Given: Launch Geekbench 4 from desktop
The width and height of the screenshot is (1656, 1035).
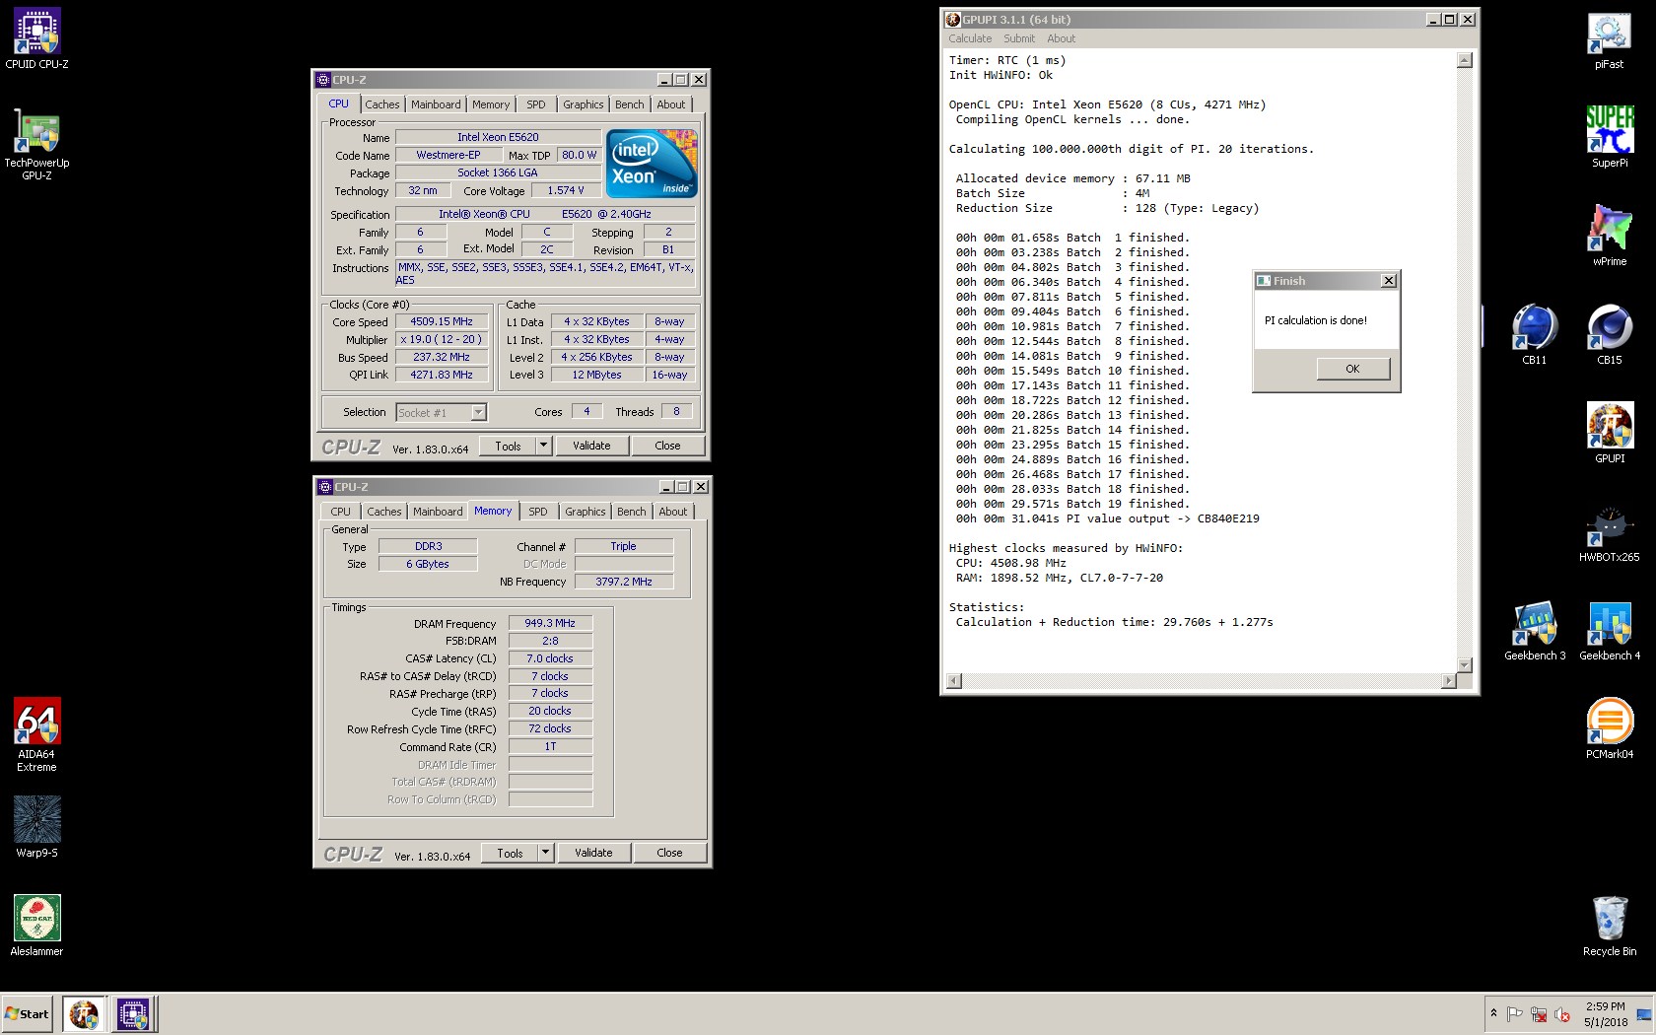Looking at the screenshot, I should coord(1609,631).
